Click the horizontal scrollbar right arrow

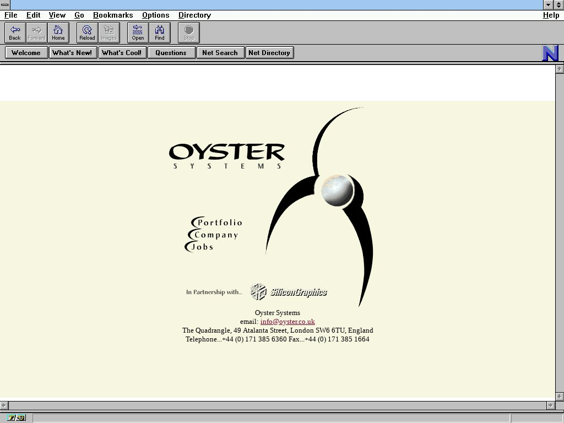click(x=550, y=405)
